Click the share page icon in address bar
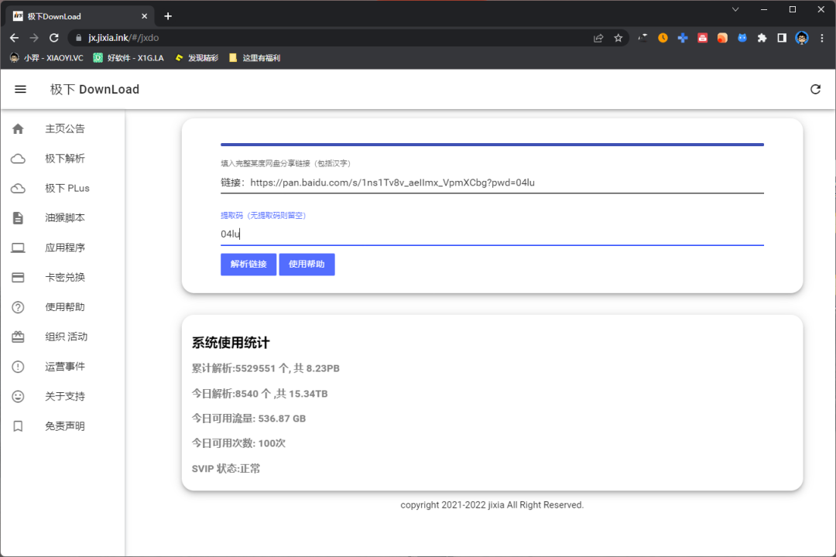 click(x=598, y=38)
